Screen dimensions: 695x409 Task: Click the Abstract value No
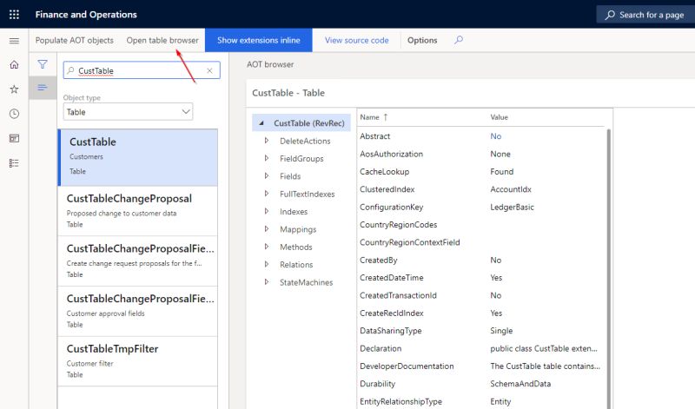pyautogui.click(x=495, y=136)
